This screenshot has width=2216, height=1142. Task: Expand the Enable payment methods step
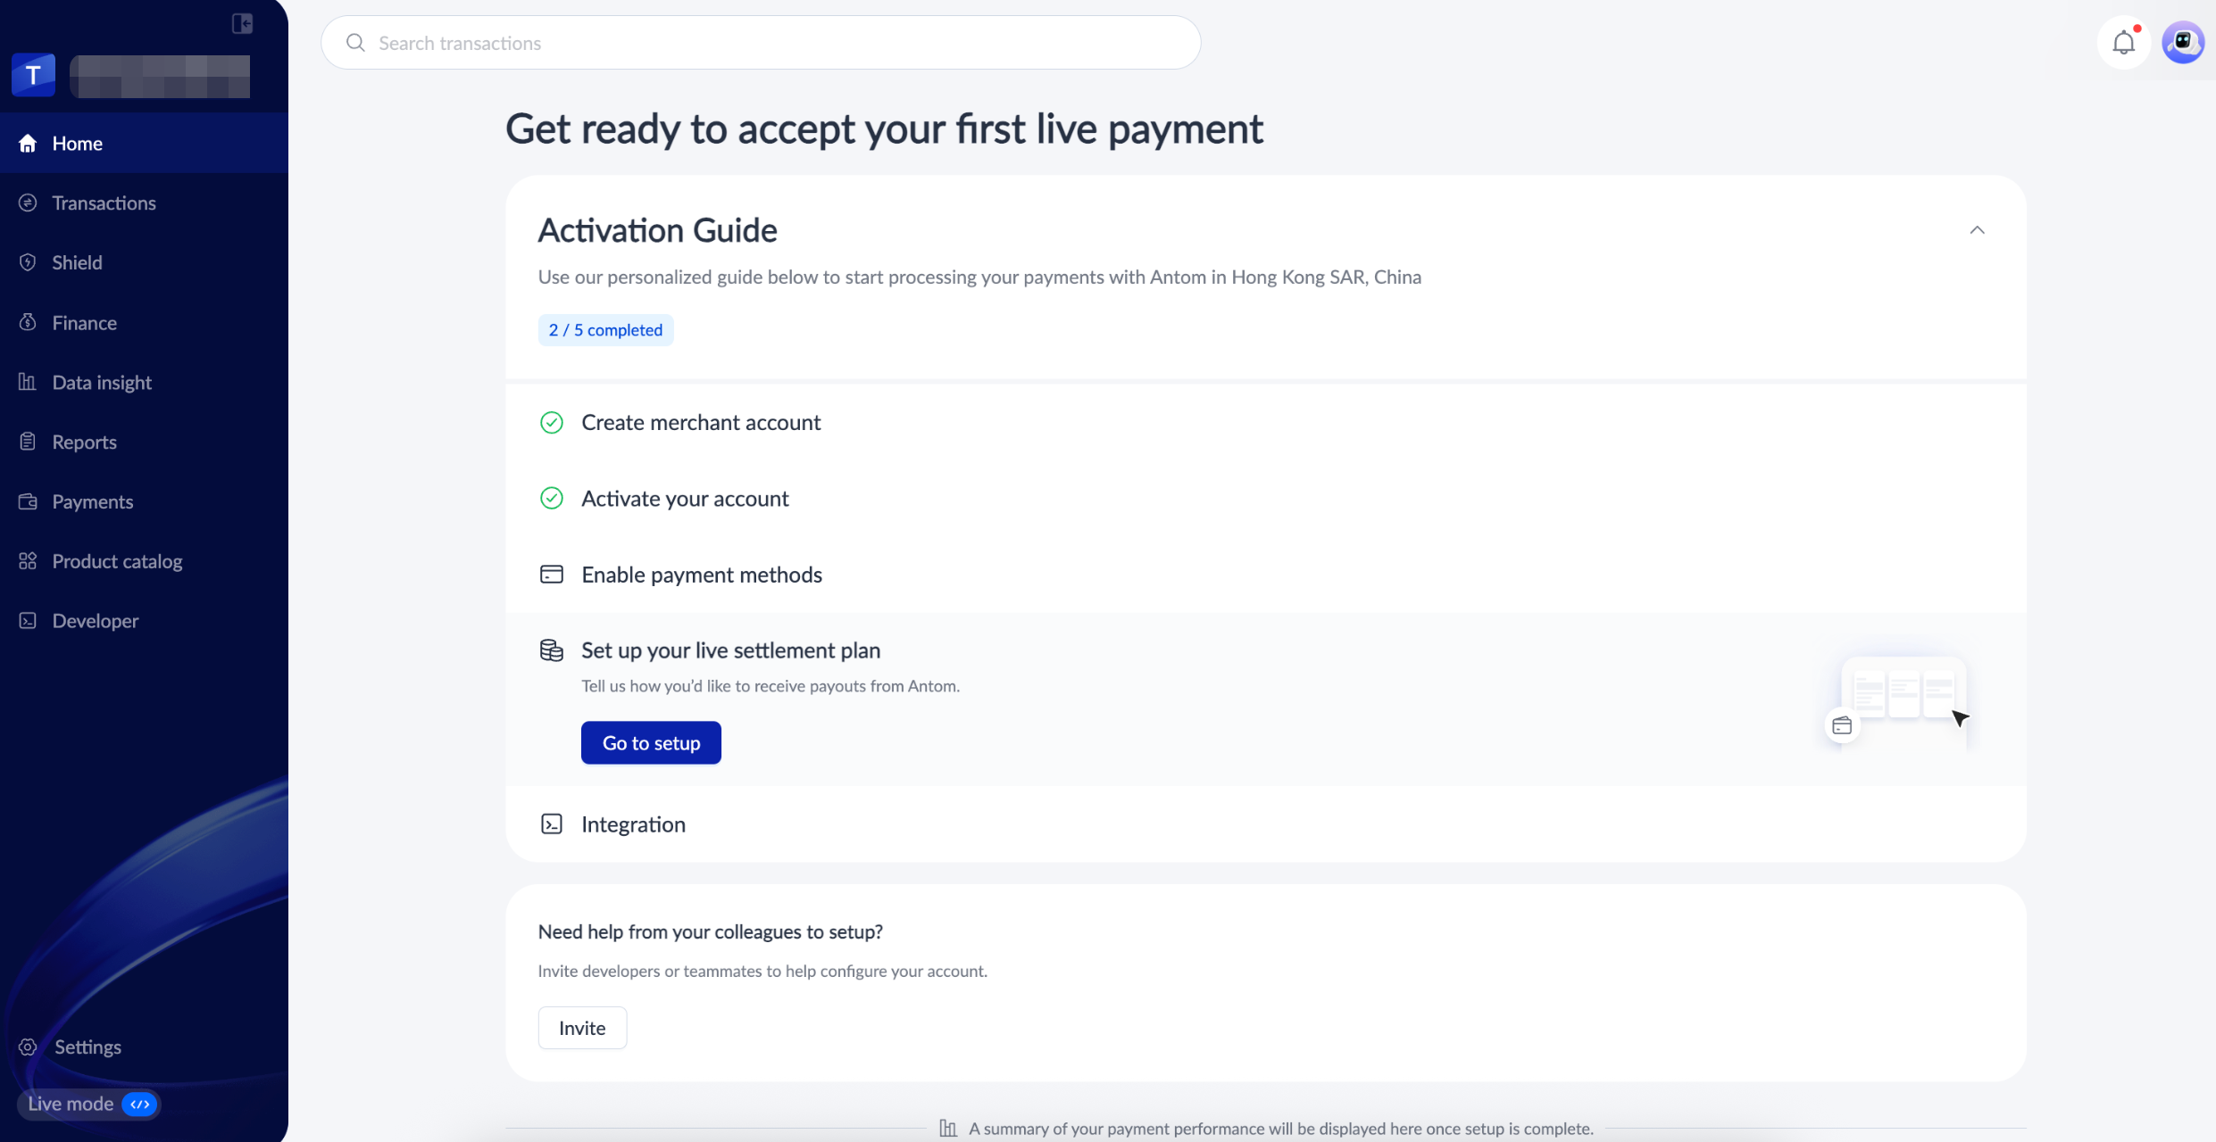coord(1265,575)
